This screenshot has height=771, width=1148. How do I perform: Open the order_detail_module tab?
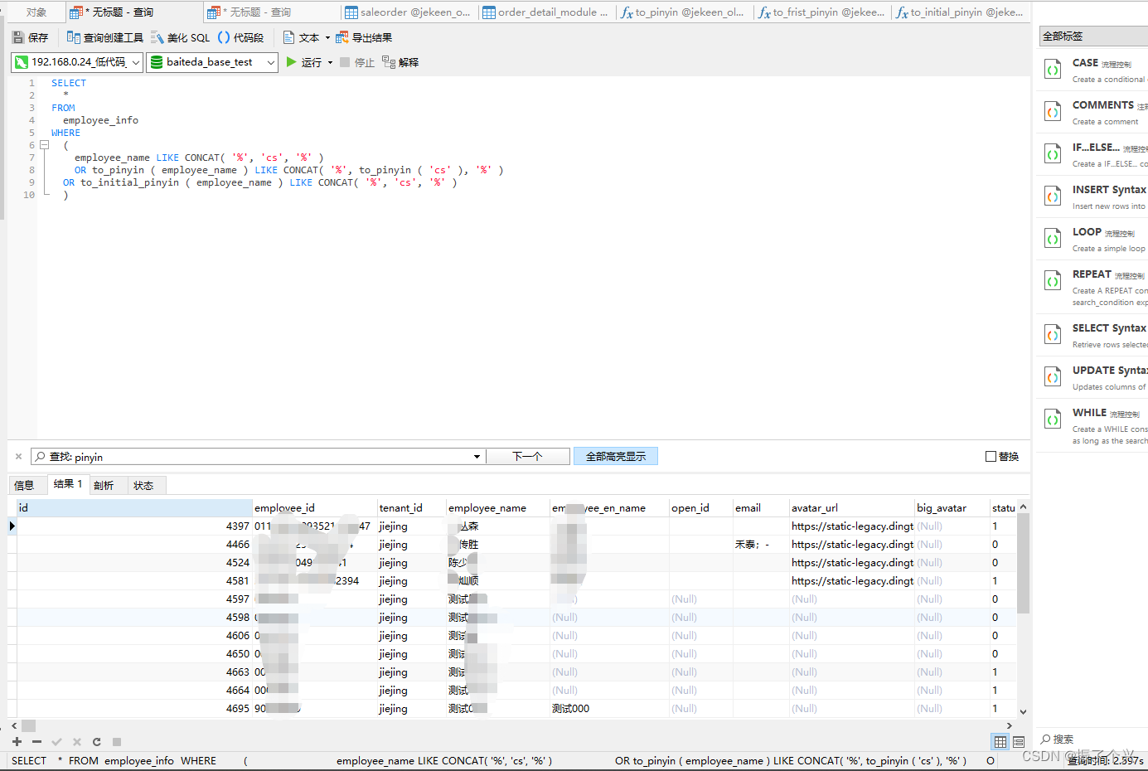click(x=546, y=12)
